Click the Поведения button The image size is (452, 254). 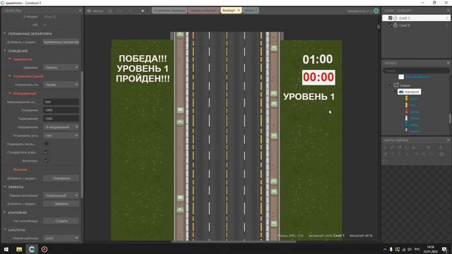(61, 179)
